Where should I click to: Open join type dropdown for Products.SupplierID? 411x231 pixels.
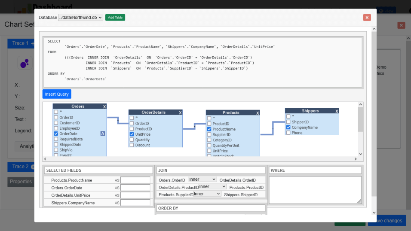[207, 194]
